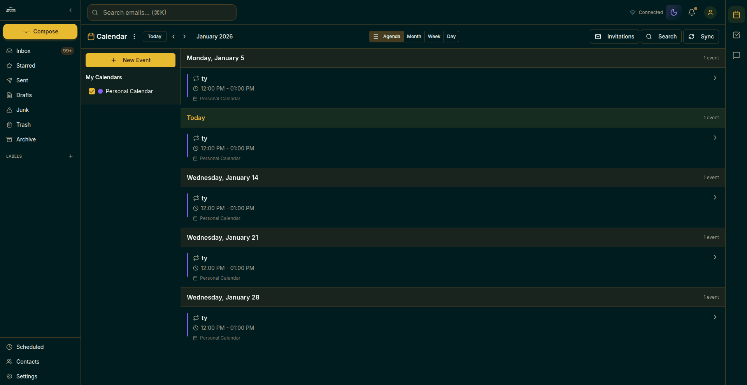Click the calendar icon in right rail
The width and height of the screenshot is (747, 385).
(736, 15)
